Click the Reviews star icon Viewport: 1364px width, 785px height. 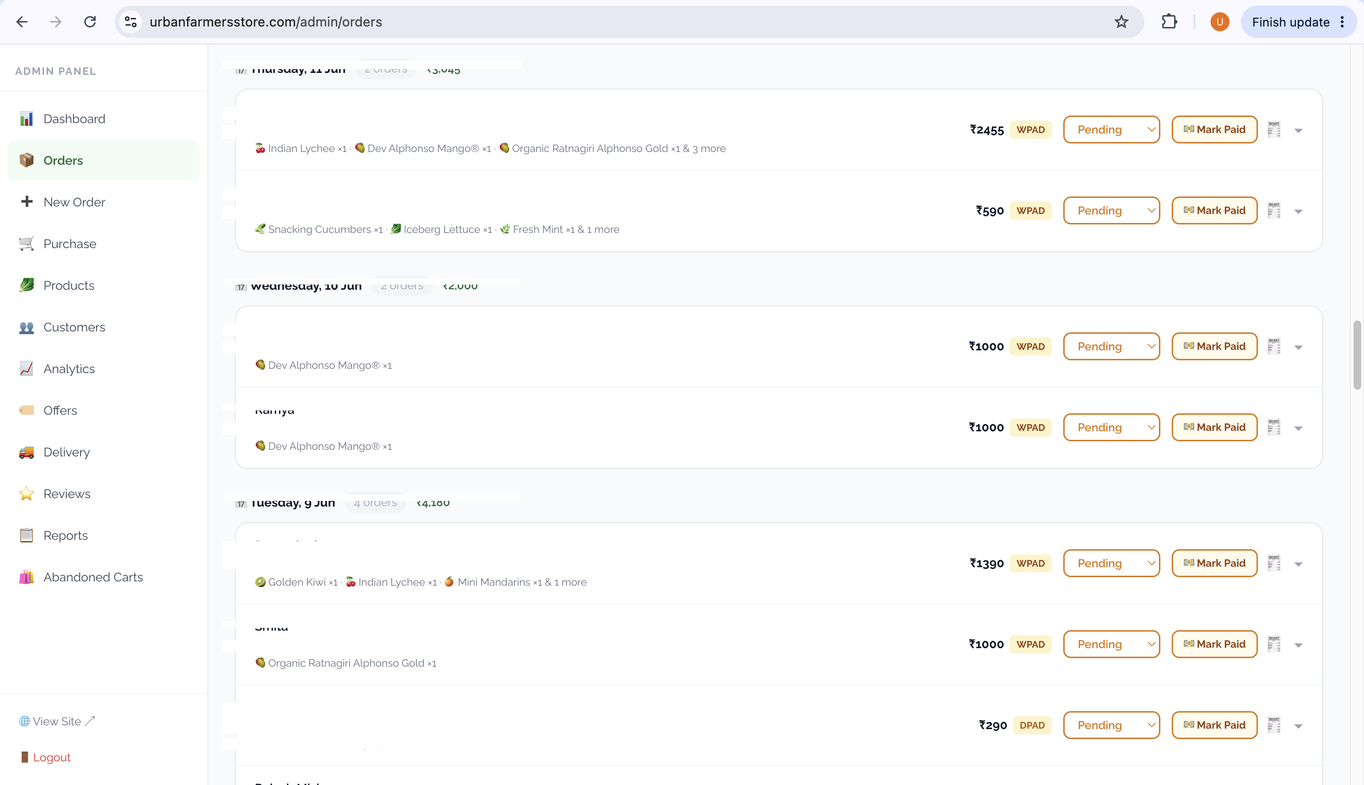[x=27, y=493]
